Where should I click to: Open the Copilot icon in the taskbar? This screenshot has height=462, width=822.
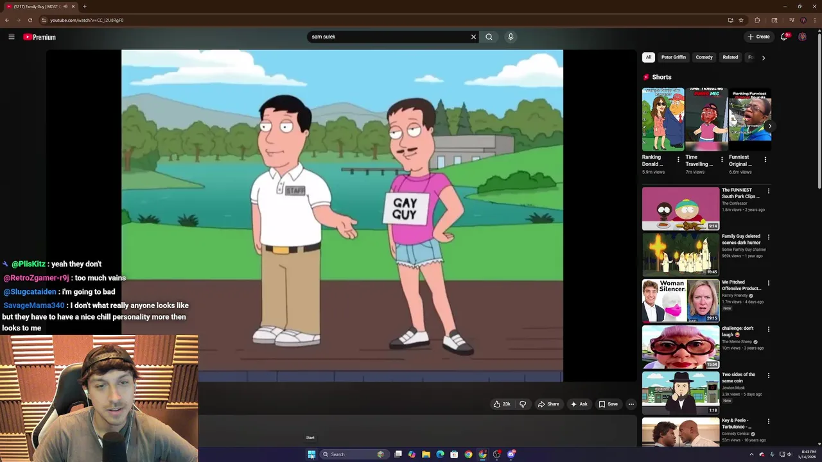tap(412, 454)
